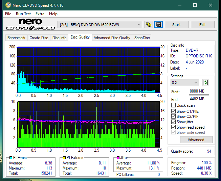Click the yellow PI Failures legend swatch
The height and width of the screenshot is (181, 221).
pos(64,158)
